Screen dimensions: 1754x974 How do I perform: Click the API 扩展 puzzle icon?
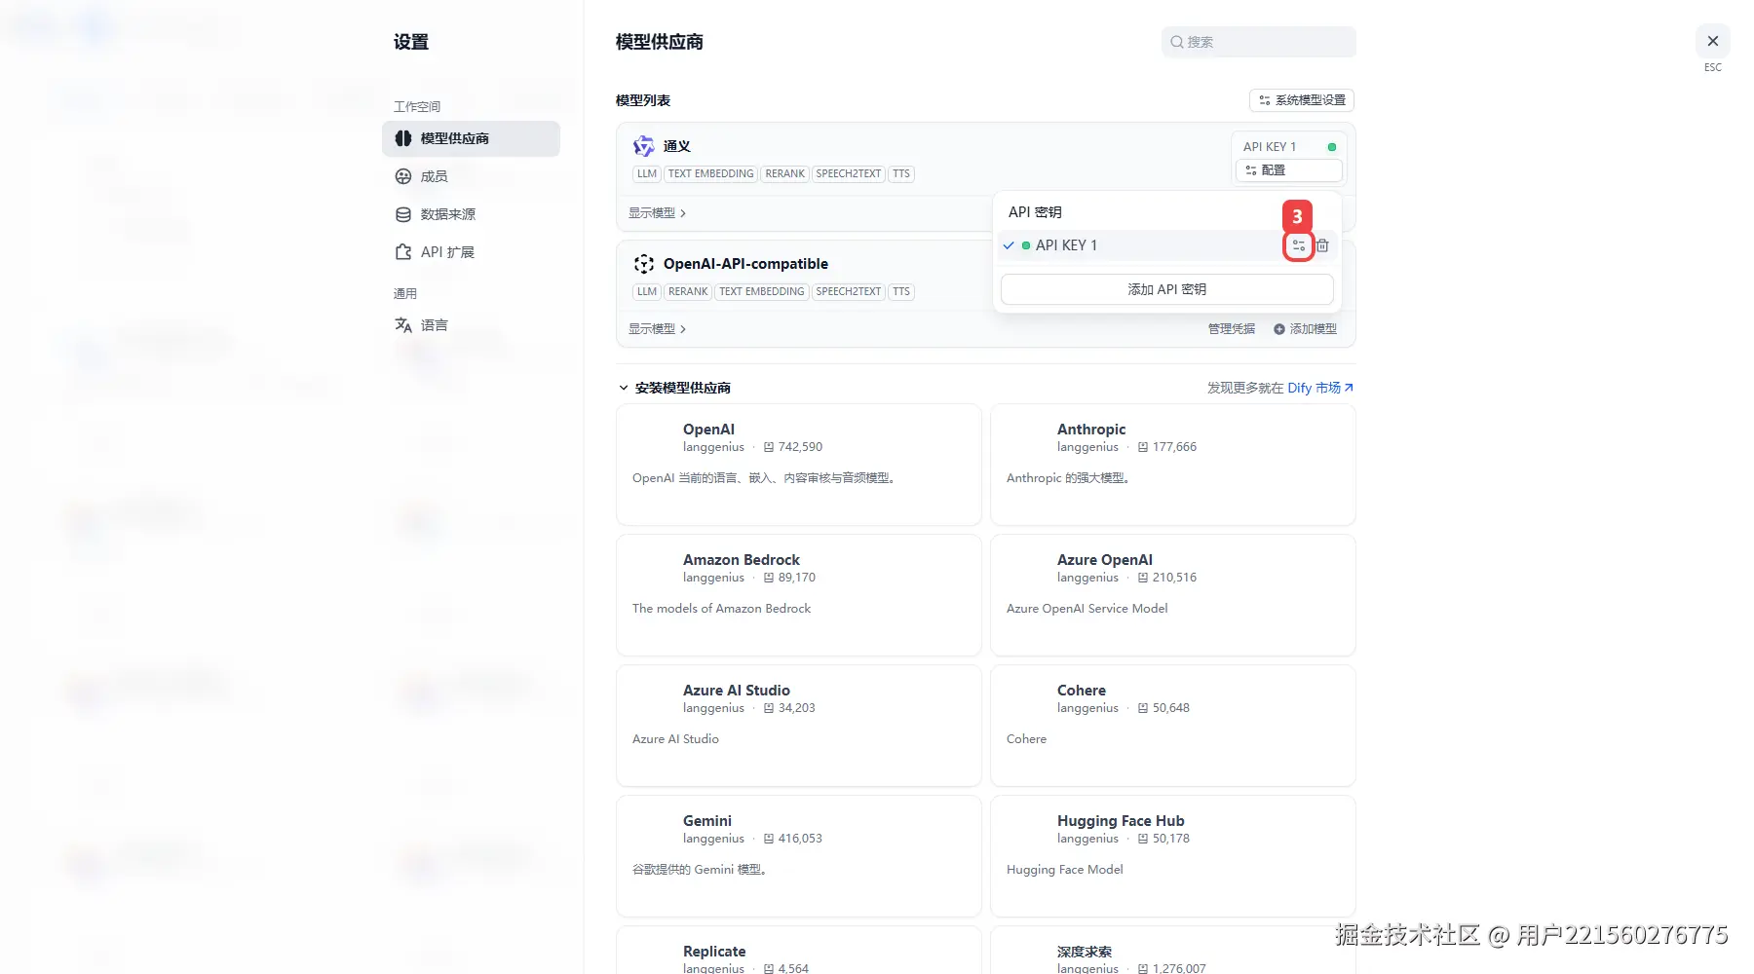[x=403, y=252]
